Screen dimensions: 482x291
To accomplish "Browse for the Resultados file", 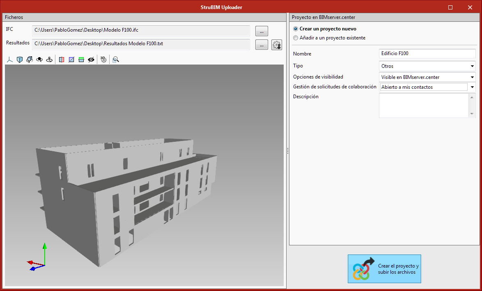I will (262, 45).
